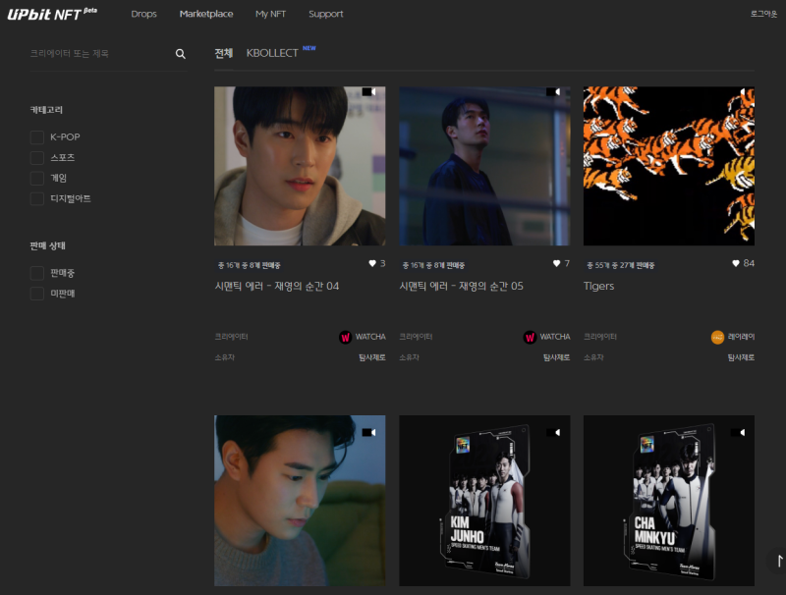Click owner value under Tigers
The image size is (786, 595).
tap(741, 357)
